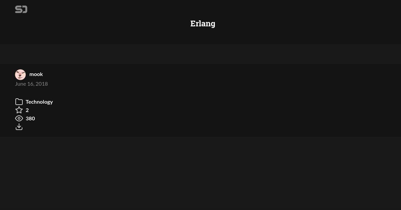
Task: Click blank area right of Technology label
Action: [x=200, y=102]
